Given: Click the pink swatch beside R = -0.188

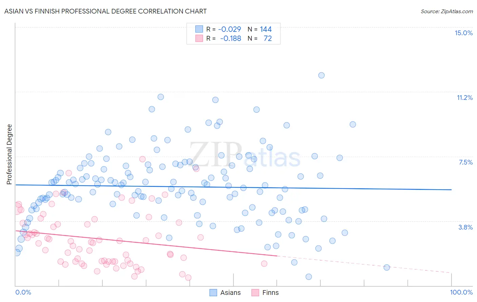Looking at the screenshot, I should (199, 38).
